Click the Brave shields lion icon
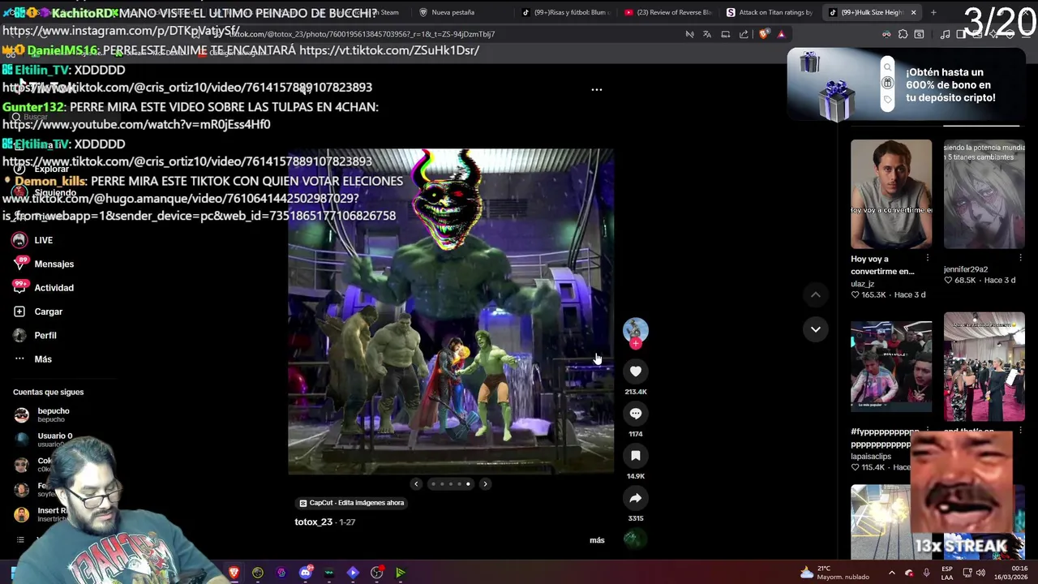Screen dimensions: 1038x584 pos(764,34)
